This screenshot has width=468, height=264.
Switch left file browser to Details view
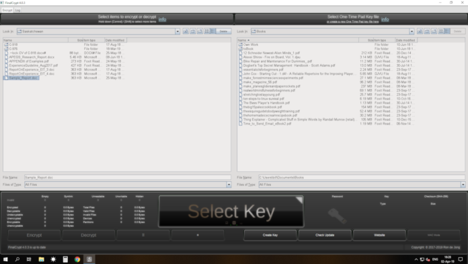tap(213, 32)
